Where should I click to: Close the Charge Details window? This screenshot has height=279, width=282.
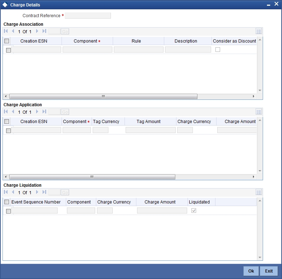[276, 4]
